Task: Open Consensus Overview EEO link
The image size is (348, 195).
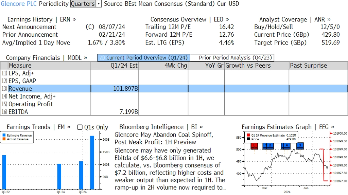Action: tap(190, 19)
